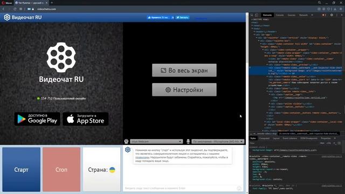Click the App Store download badge

pos(86,119)
